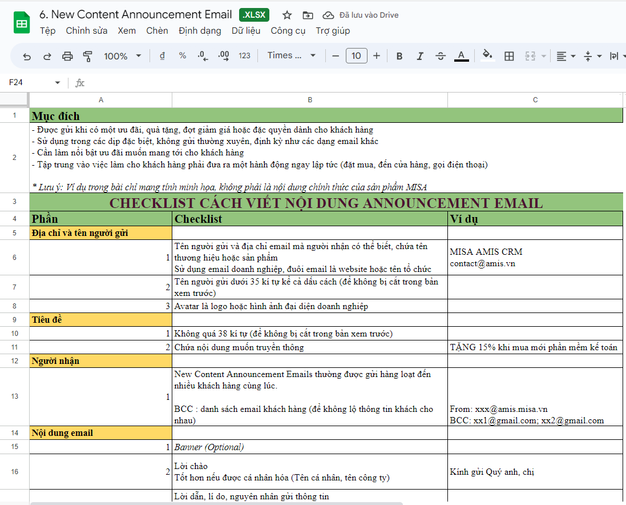626x505 pixels.
Task: Decrease font size with minus button
Action: (x=336, y=56)
